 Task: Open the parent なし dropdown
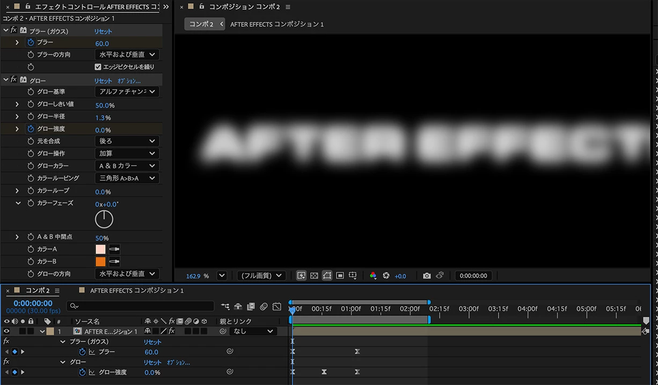(253, 331)
